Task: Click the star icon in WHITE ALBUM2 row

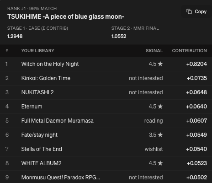Action: [x=160, y=163]
